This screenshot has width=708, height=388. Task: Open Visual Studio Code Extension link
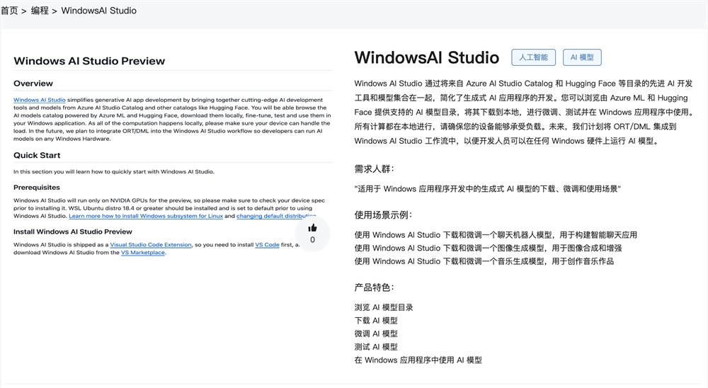point(151,245)
